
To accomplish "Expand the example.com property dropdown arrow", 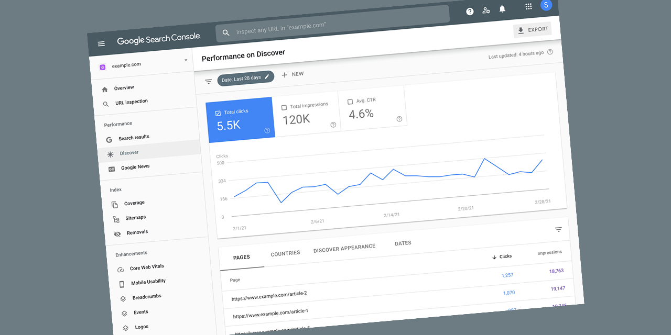I will point(186,60).
